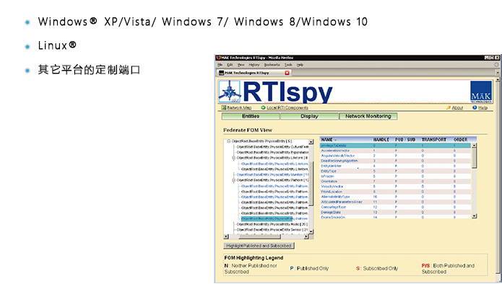The image size is (502, 284).
Task: Click the Network Map icon
Action: click(x=224, y=107)
